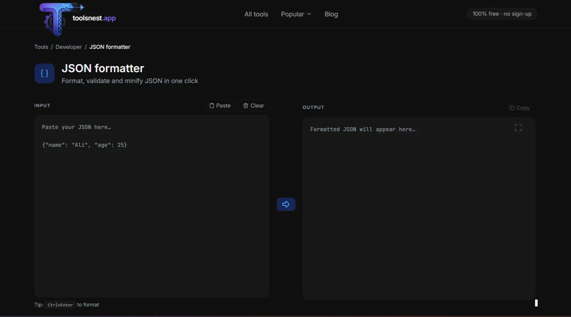571x317 pixels.
Task: Open the All tools page
Action: click(256, 14)
